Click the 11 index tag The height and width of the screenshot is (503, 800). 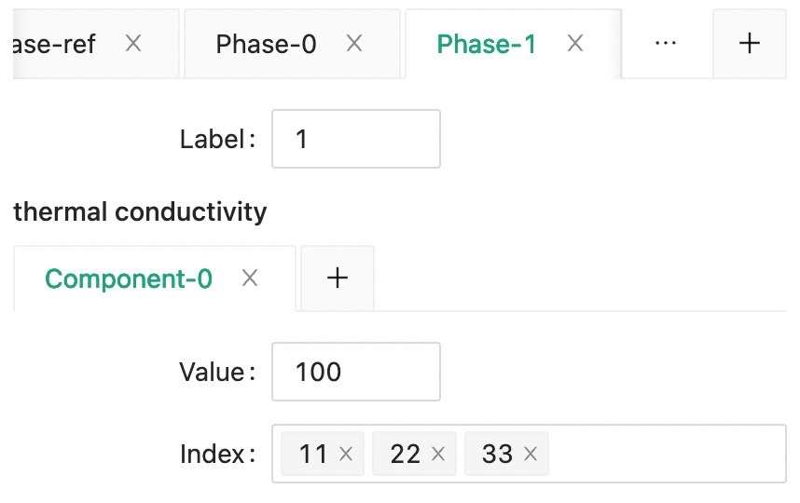313,455
